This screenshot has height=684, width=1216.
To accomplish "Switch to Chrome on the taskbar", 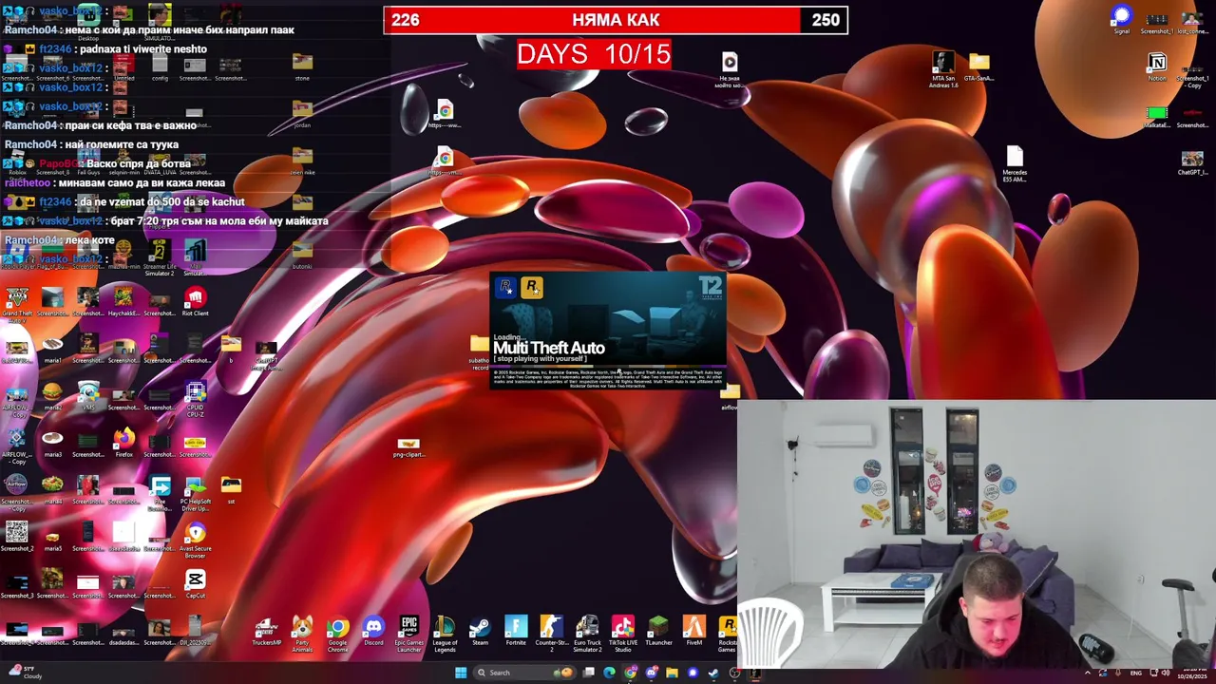I will point(631,673).
